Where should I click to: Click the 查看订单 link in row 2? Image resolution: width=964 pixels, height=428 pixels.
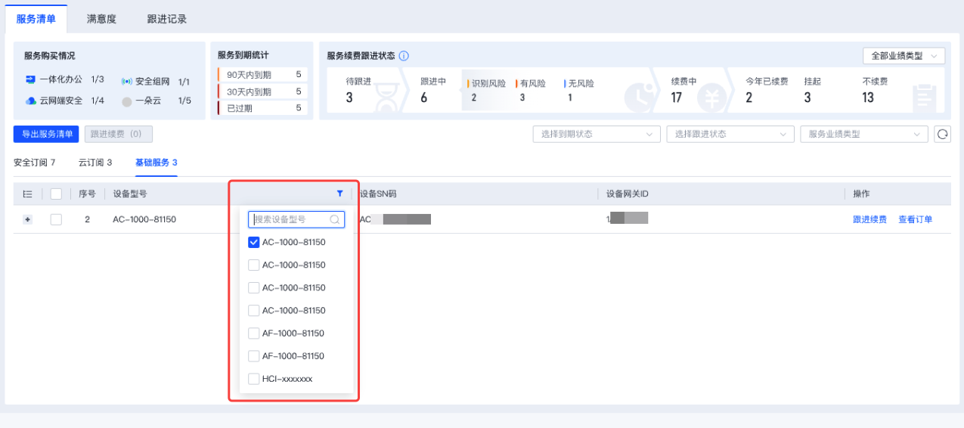coord(915,219)
